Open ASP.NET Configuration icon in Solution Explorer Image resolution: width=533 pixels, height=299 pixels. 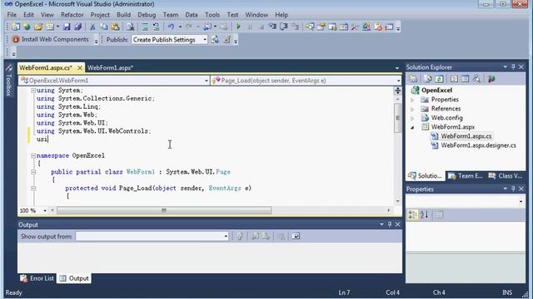point(491,79)
